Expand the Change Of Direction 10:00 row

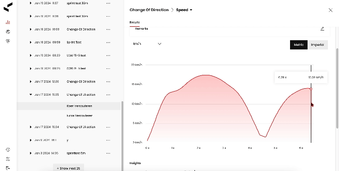point(30,30)
